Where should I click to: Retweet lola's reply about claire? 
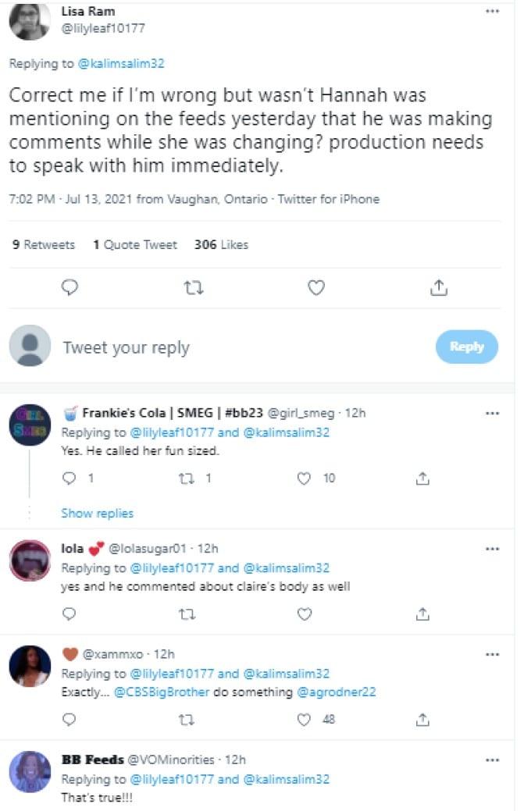point(187,614)
